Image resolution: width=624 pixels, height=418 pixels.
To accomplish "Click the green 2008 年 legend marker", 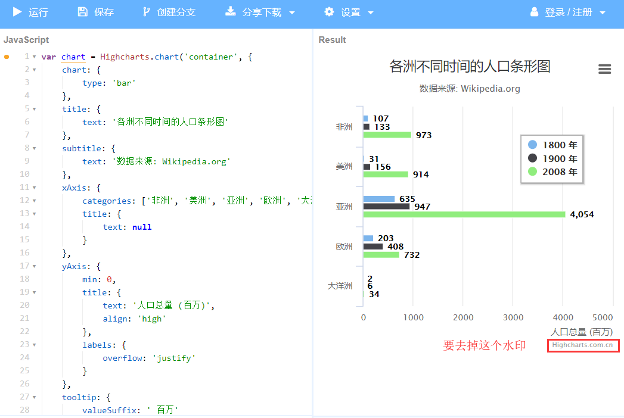I will pyautogui.click(x=532, y=172).
